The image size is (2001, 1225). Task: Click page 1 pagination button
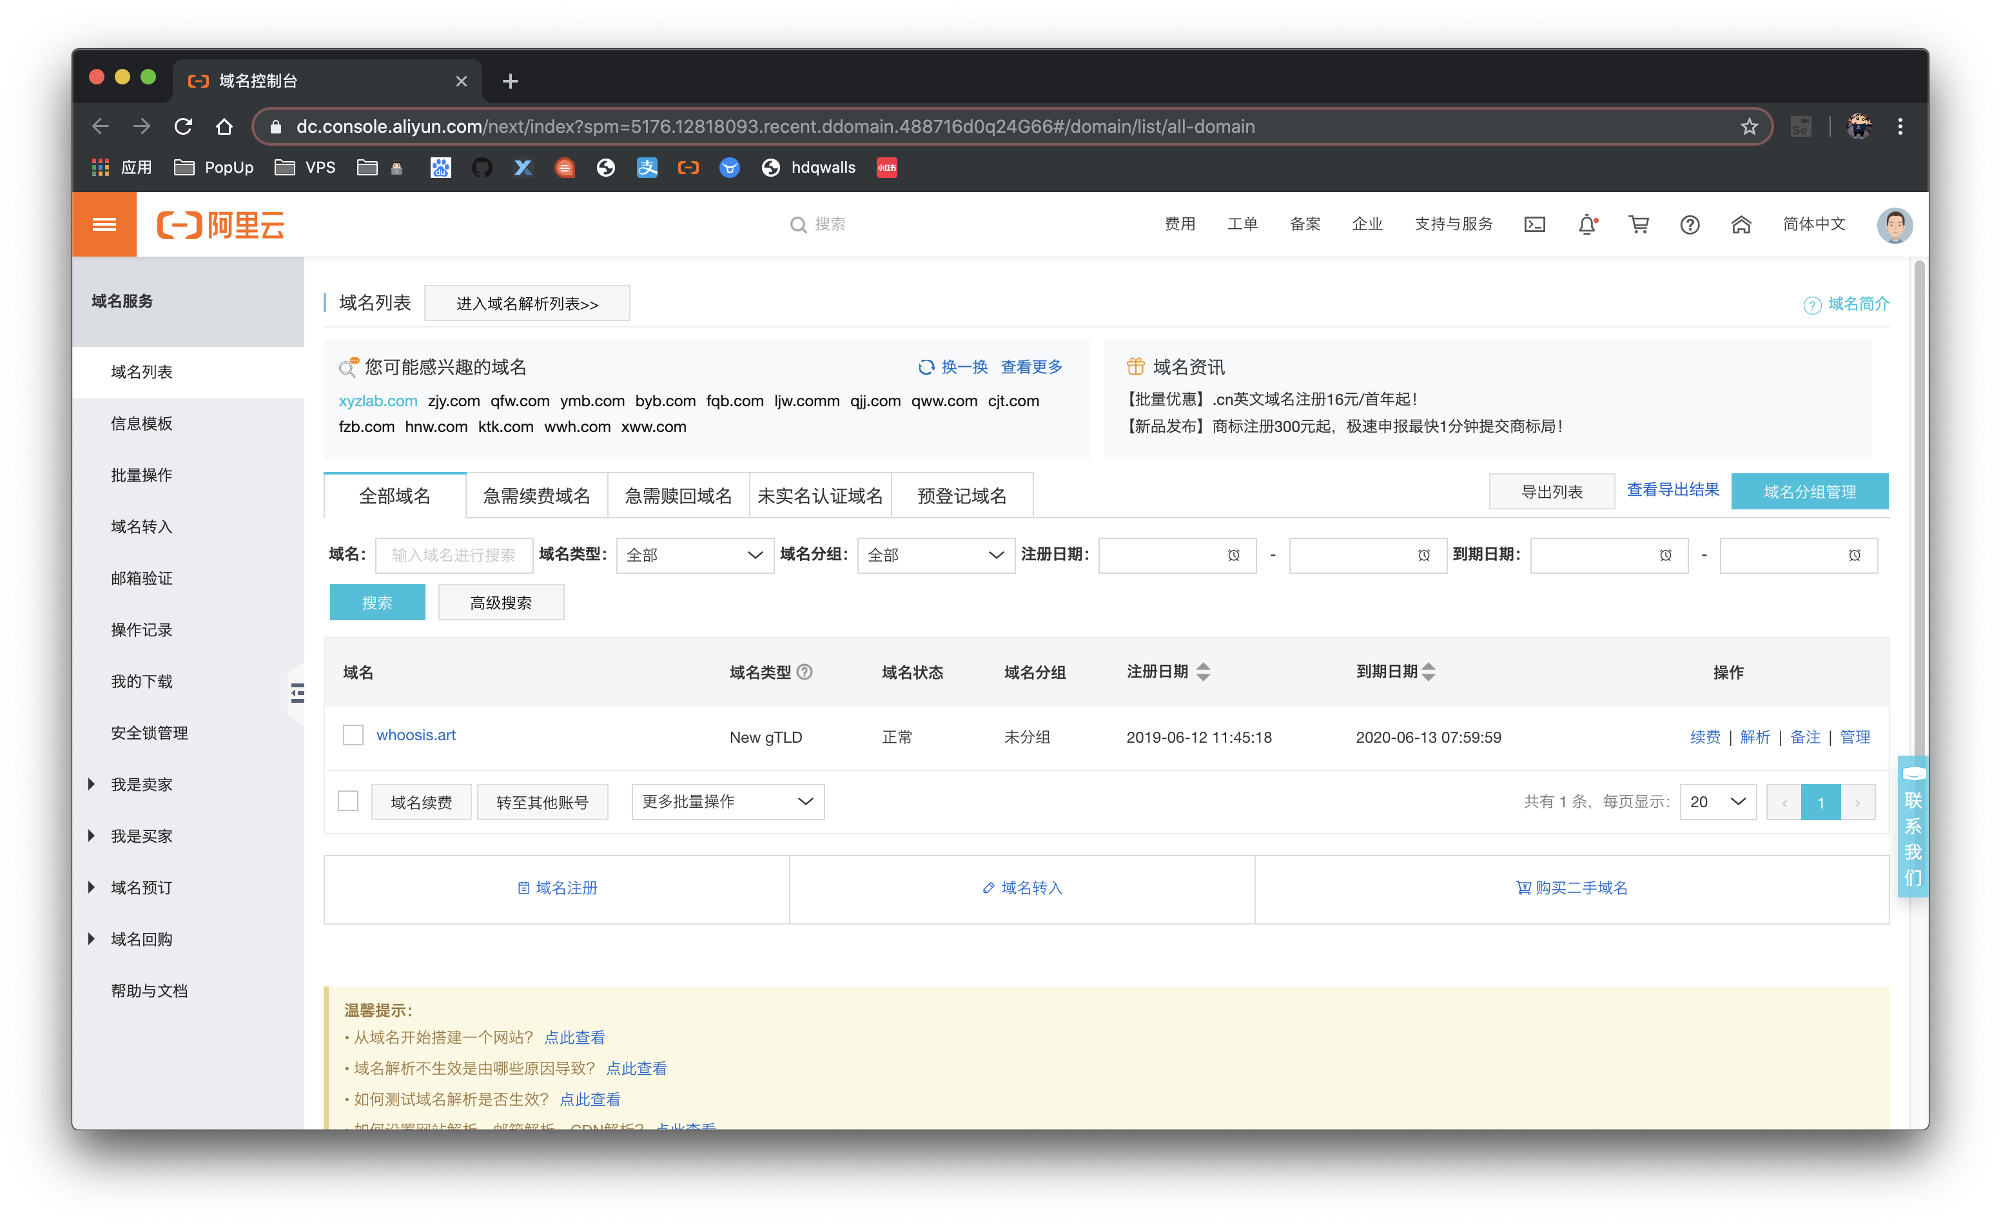[x=1820, y=803]
